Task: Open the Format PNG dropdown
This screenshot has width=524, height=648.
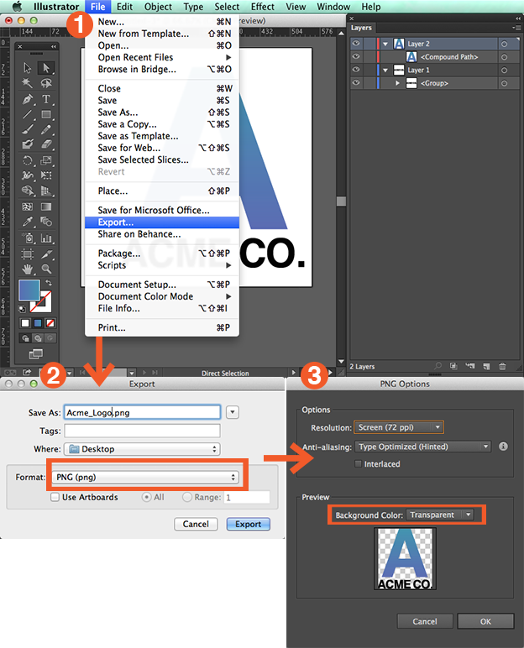Action: point(143,477)
